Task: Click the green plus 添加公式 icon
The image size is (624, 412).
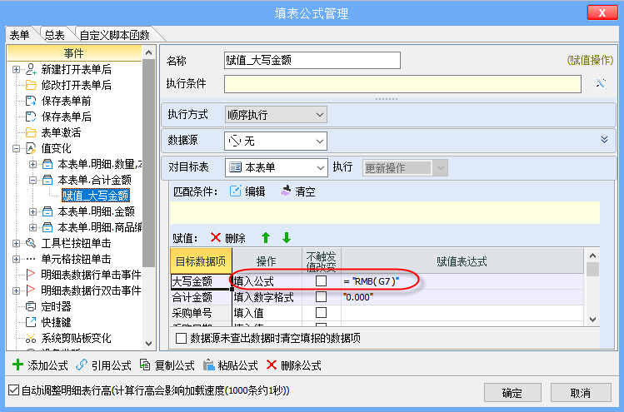Action: coord(17,365)
